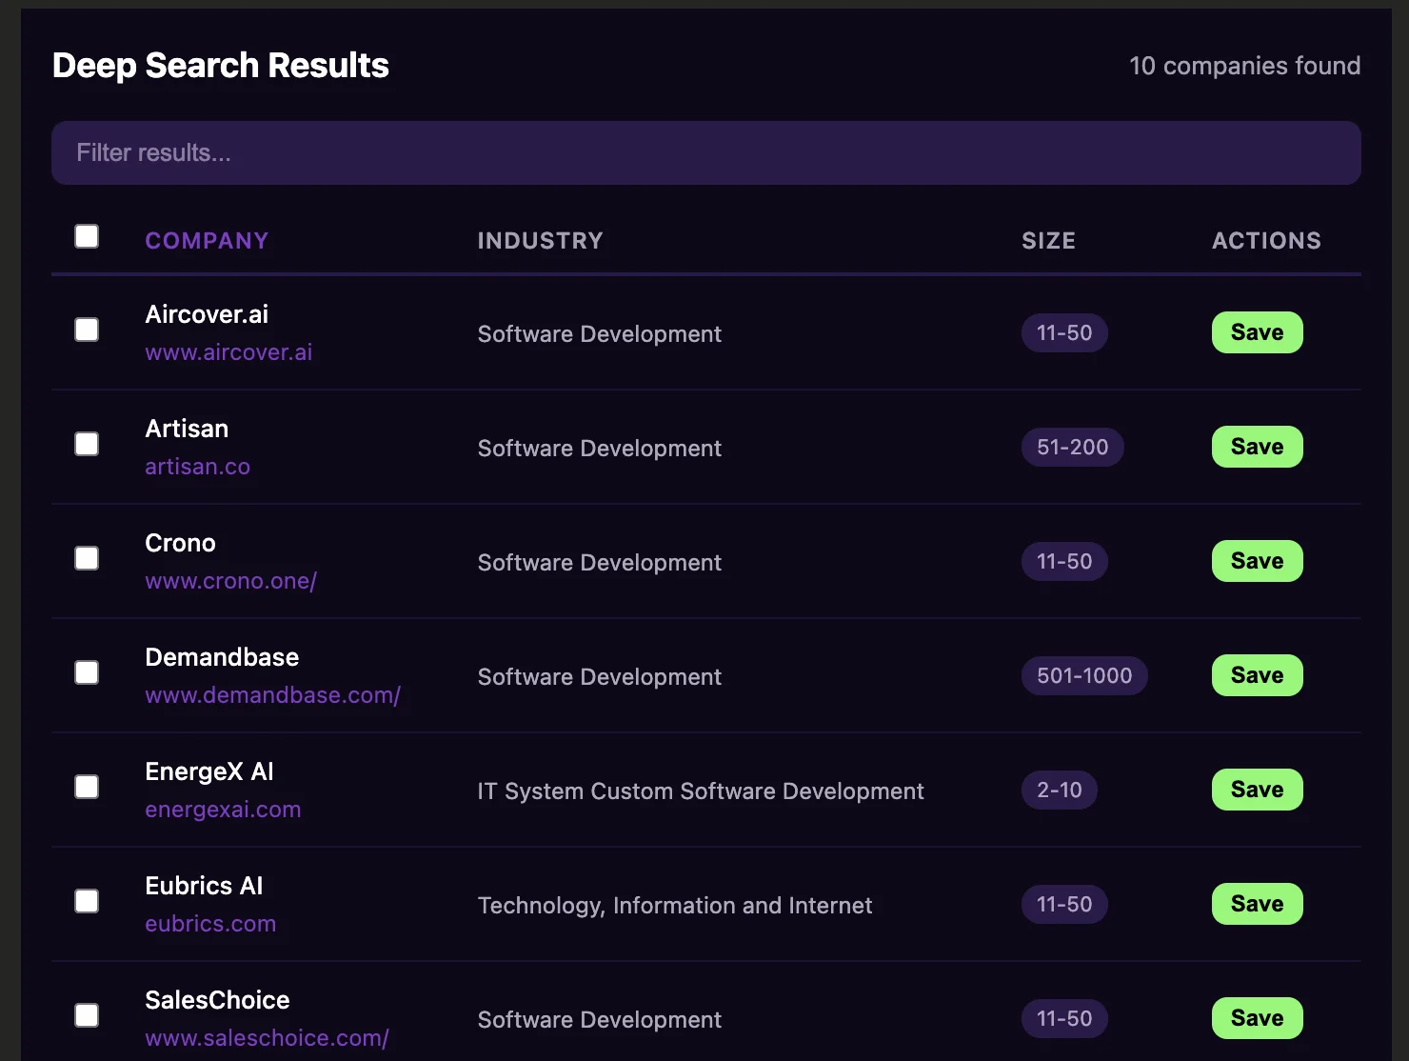The height and width of the screenshot is (1061, 1409).
Task: Follow the www.demandbase.com/ link
Action: click(272, 695)
